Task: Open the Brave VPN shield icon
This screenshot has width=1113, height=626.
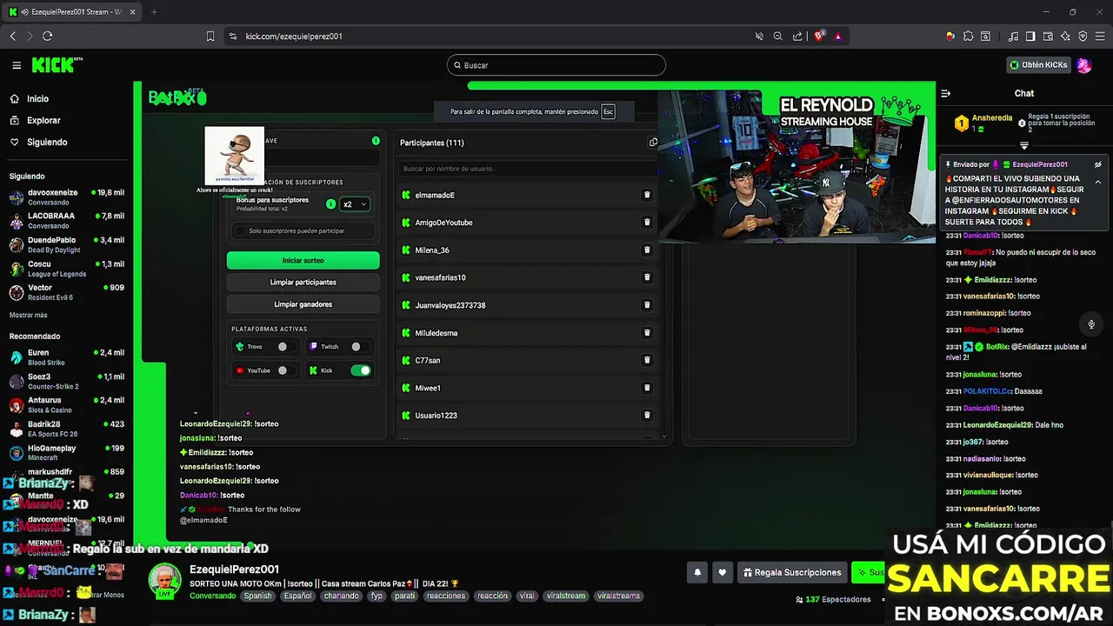Action: pyautogui.click(x=1083, y=37)
